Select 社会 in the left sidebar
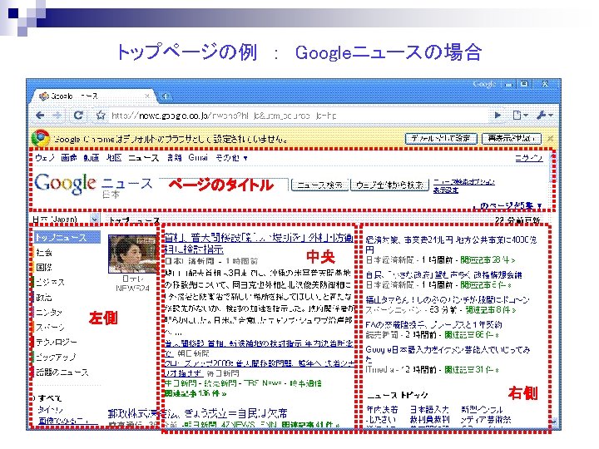599x449 pixels. pyautogui.click(x=44, y=253)
